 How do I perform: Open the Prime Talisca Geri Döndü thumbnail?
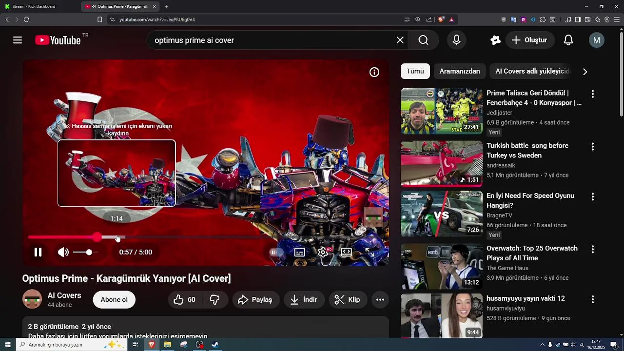(x=442, y=111)
